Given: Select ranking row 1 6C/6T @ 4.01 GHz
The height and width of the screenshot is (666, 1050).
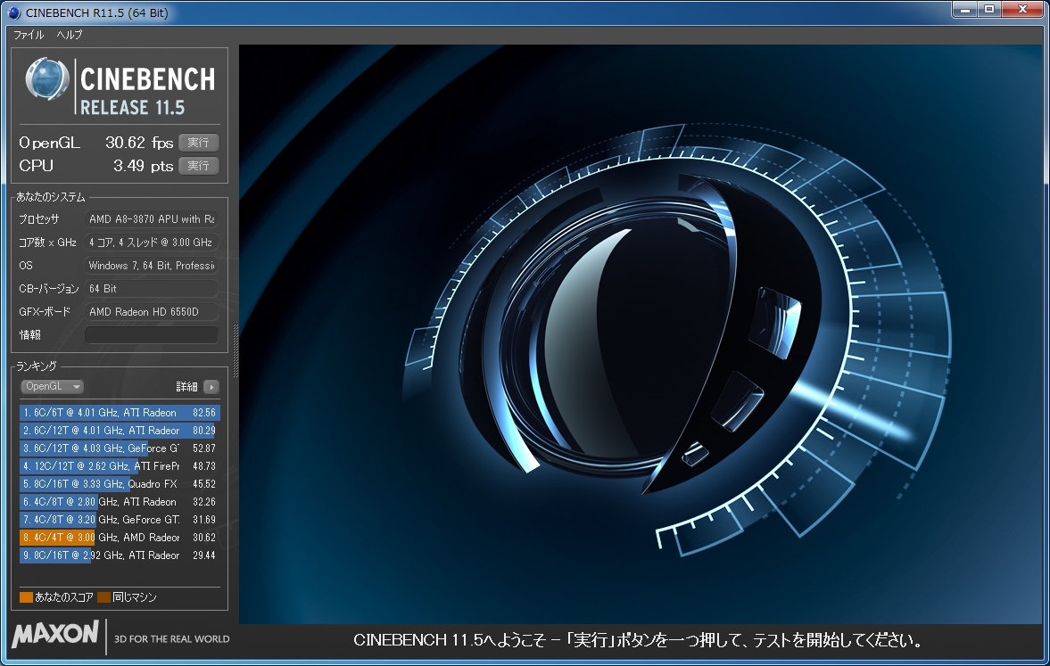Looking at the screenshot, I should tap(120, 413).
